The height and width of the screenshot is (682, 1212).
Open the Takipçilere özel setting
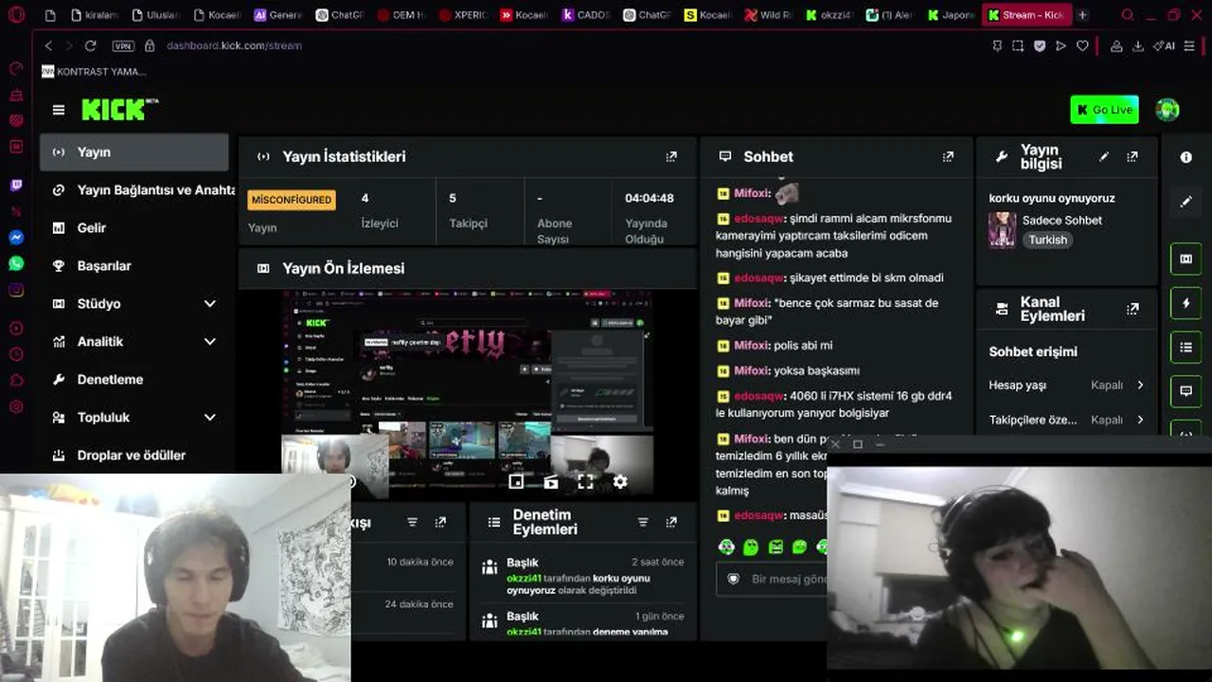pyautogui.click(x=1067, y=420)
